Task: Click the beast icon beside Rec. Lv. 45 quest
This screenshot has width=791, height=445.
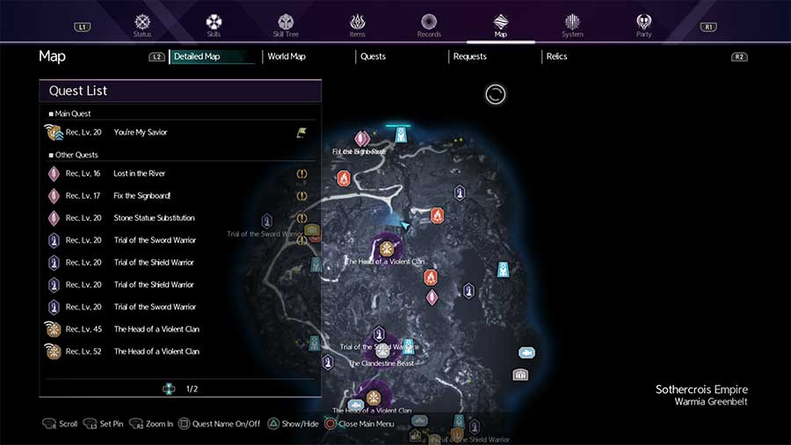Action: (x=53, y=329)
